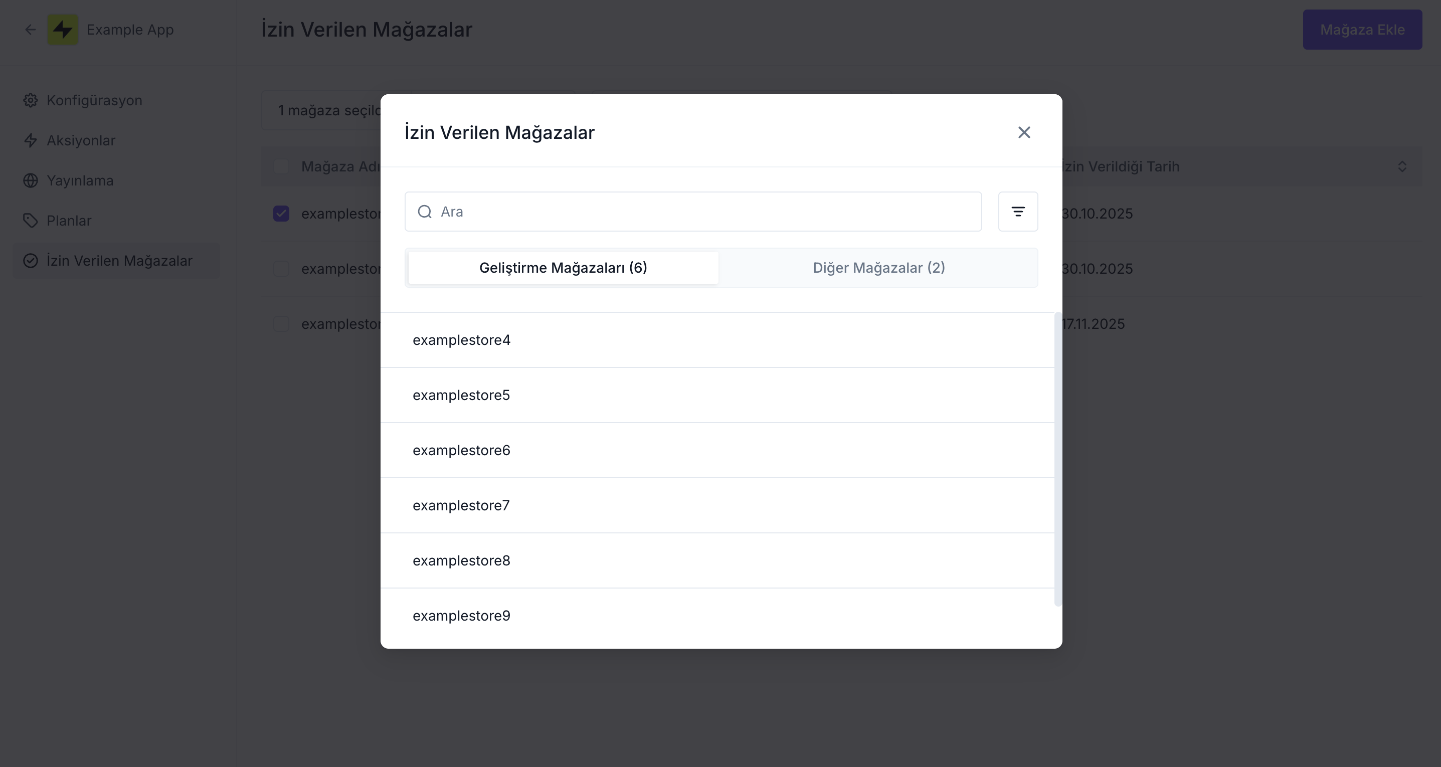The image size is (1441, 767).
Task: Enable the select-all checkbox in table header
Action: tap(281, 166)
